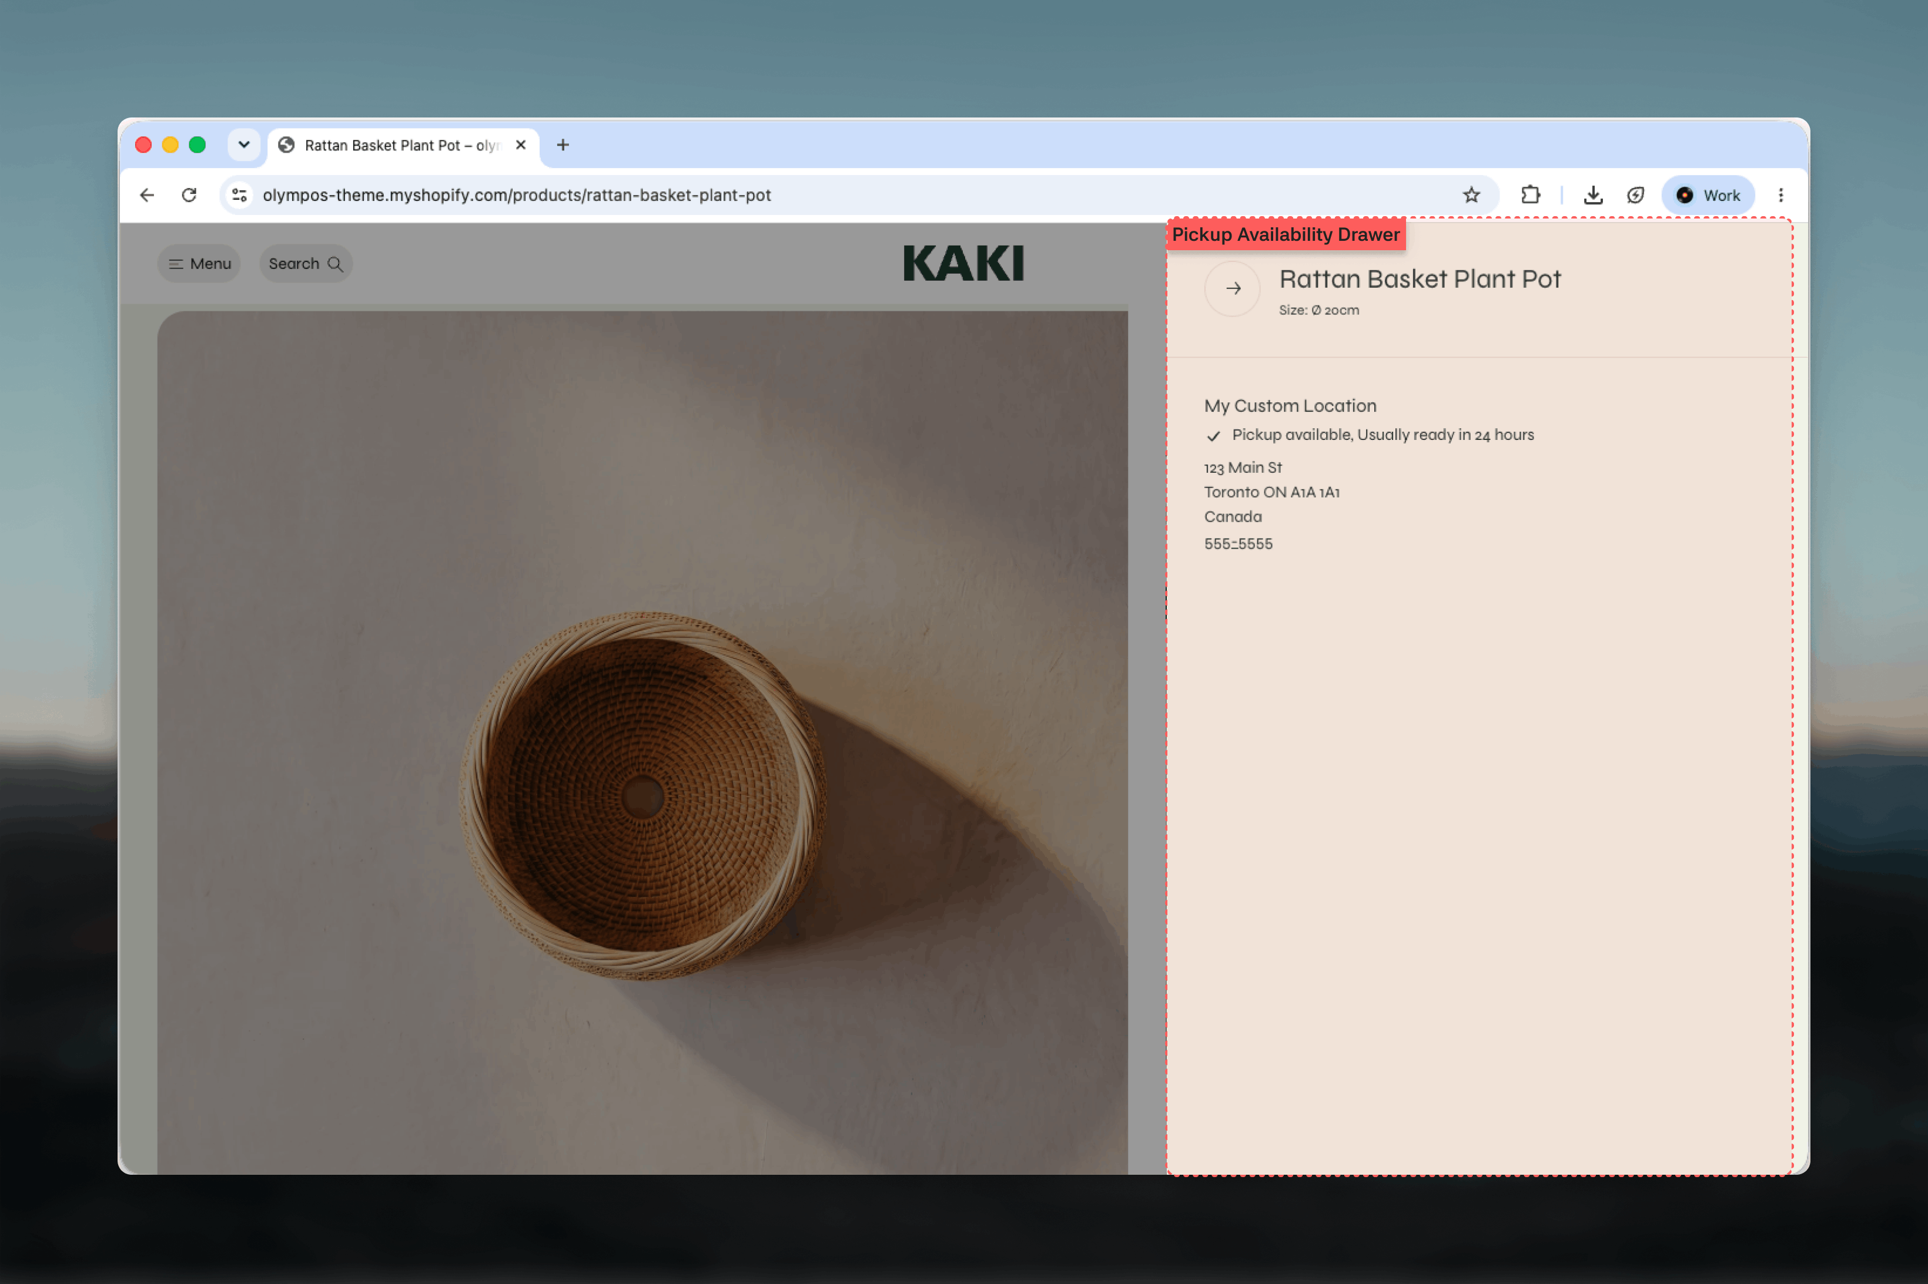This screenshot has width=1928, height=1284.
Task: Close the Rattan Basket Plant Pot tab
Action: tap(520, 145)
